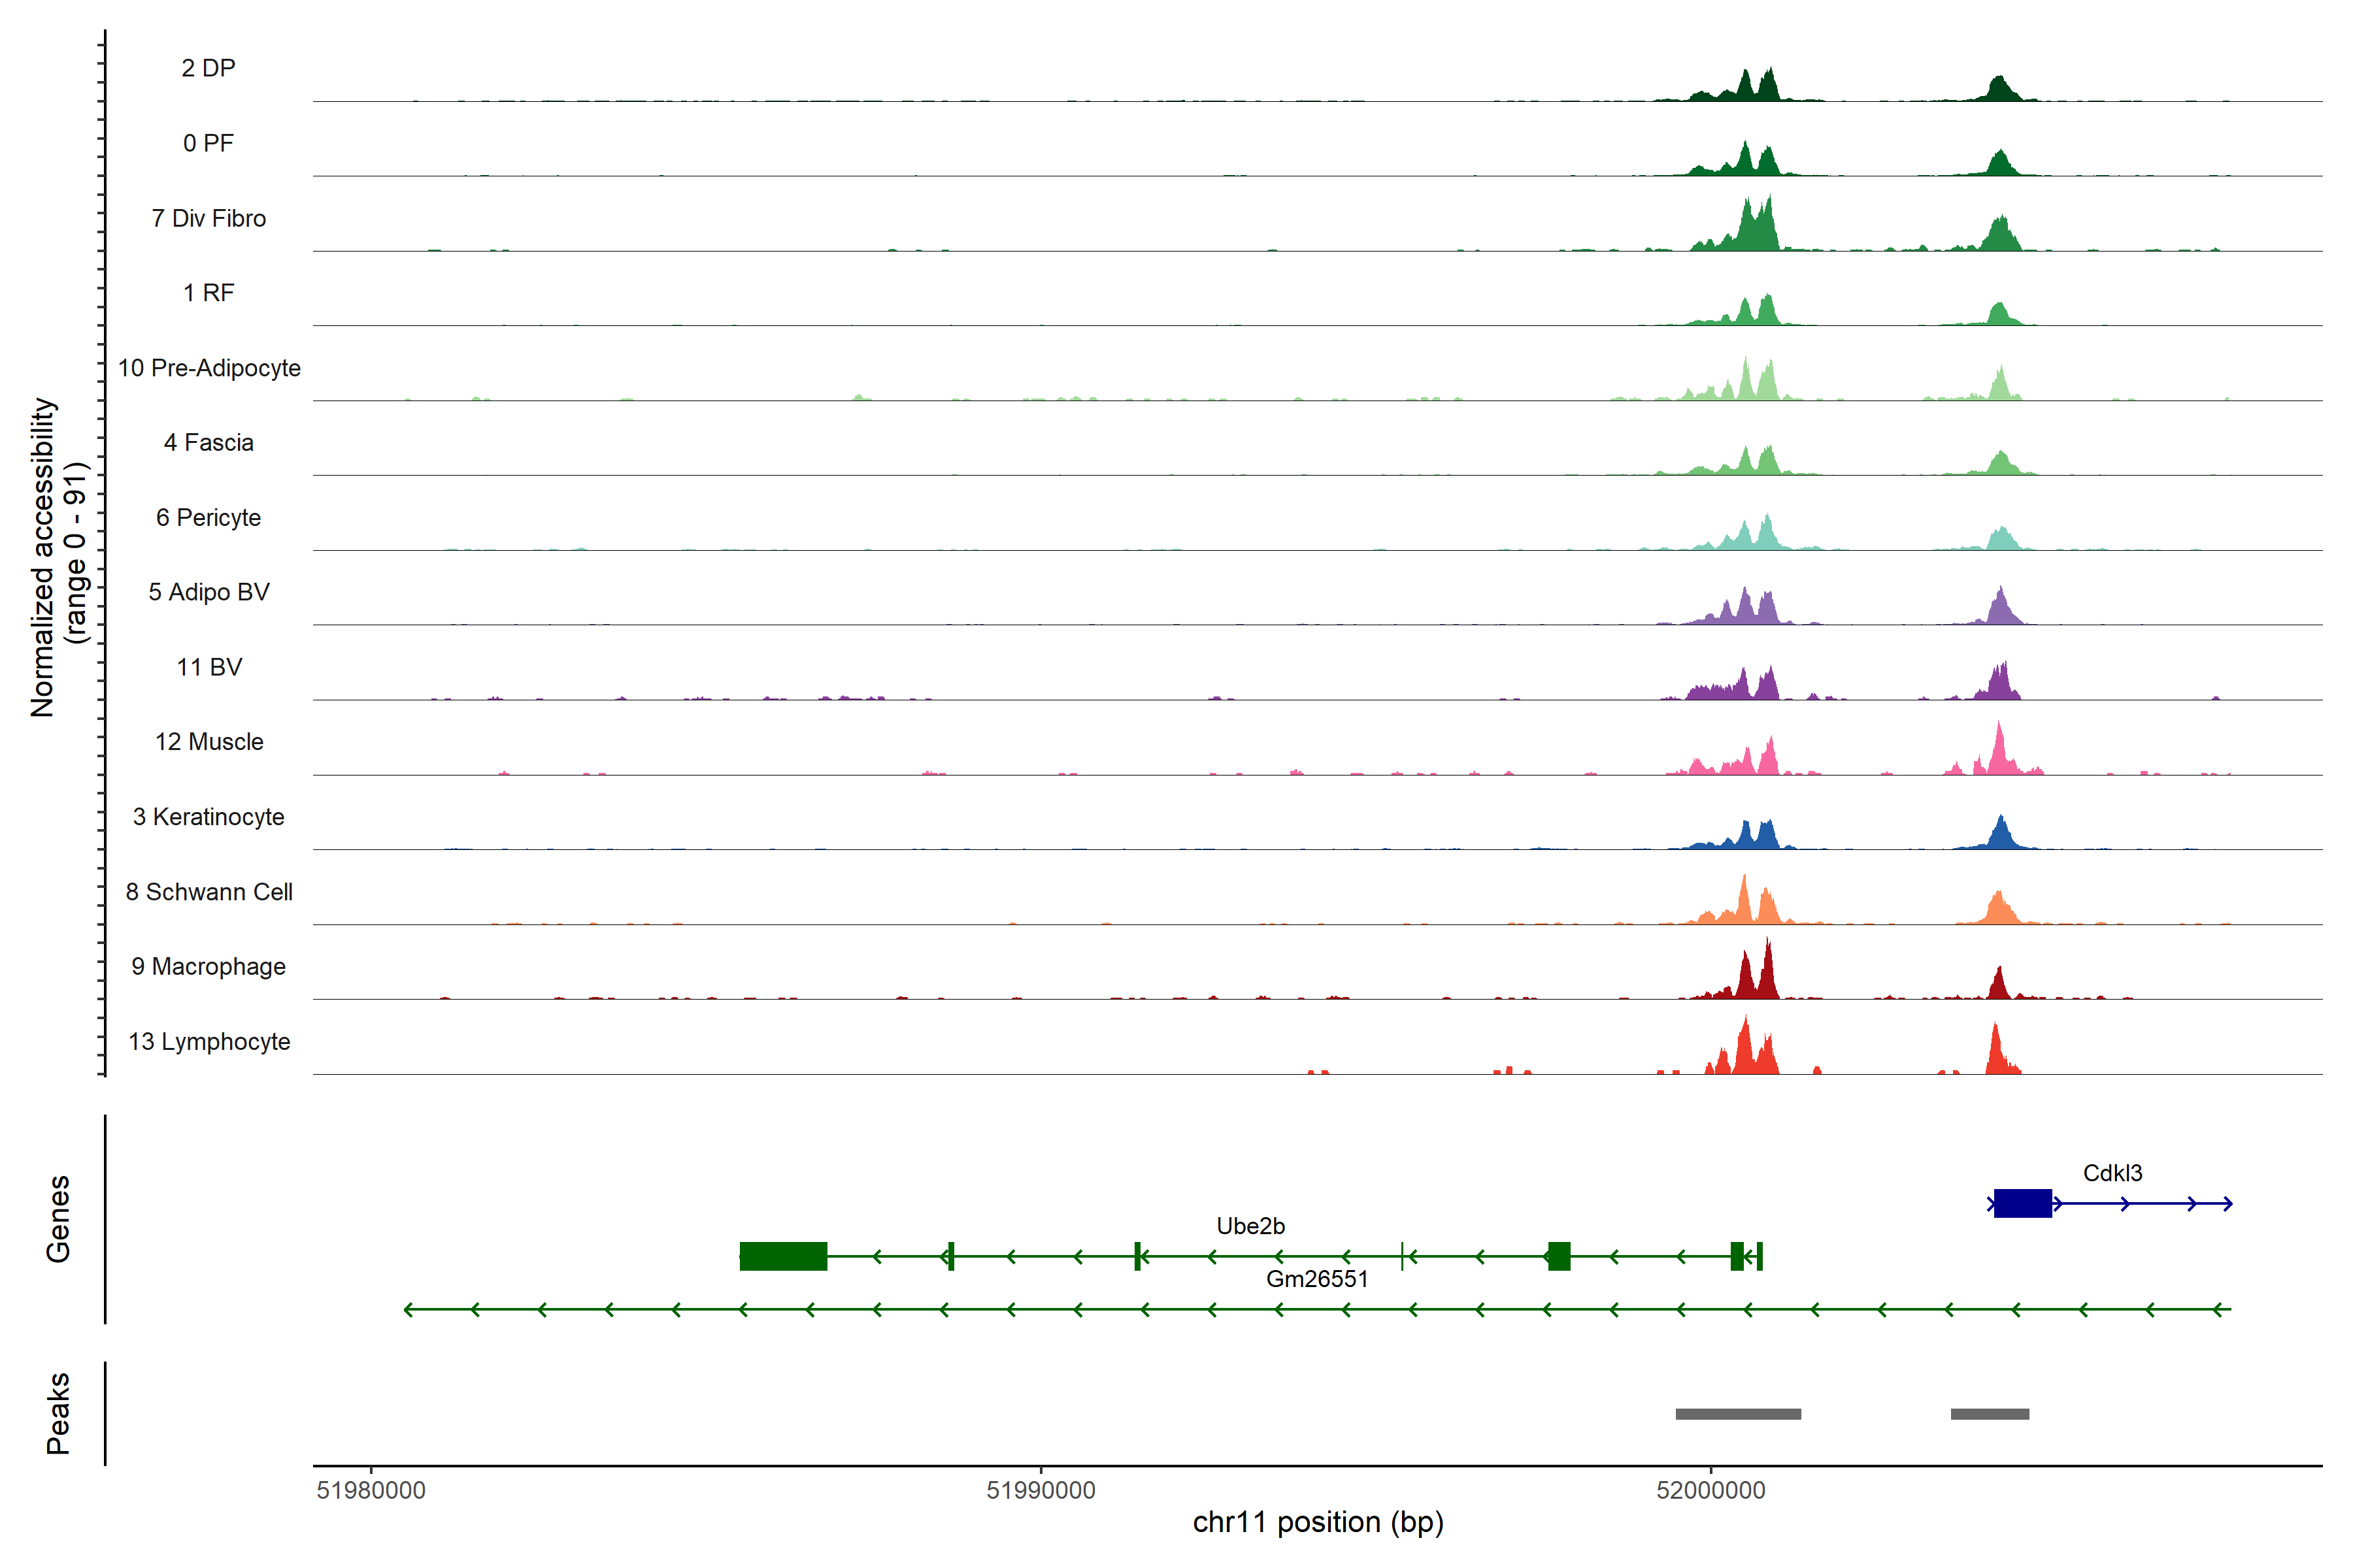Click the 52000000 axis tick label
Viewport: 2353px width, 1568px height.
pos(1711,1490)
